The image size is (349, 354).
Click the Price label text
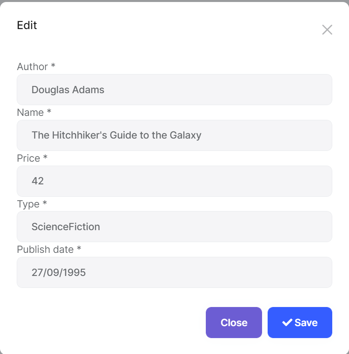(28, 158)
